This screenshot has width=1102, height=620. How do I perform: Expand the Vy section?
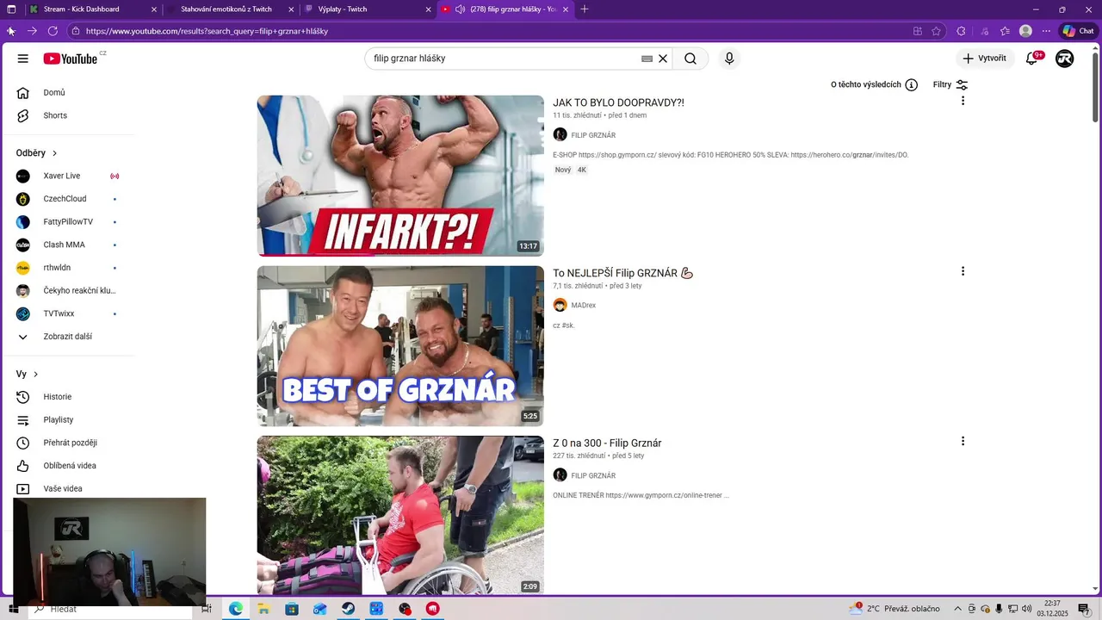[x=28, y=375]
